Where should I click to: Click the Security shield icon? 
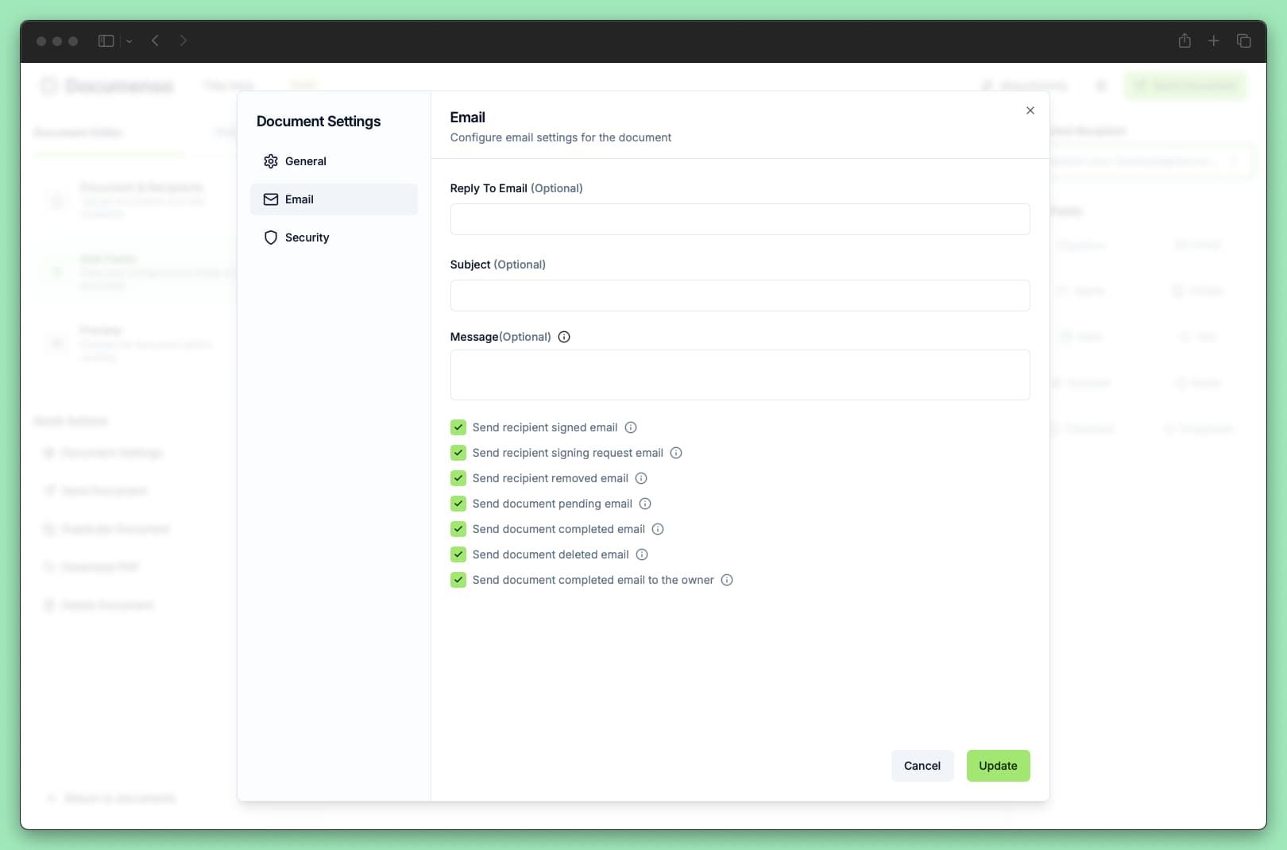(x=271, y=238)
